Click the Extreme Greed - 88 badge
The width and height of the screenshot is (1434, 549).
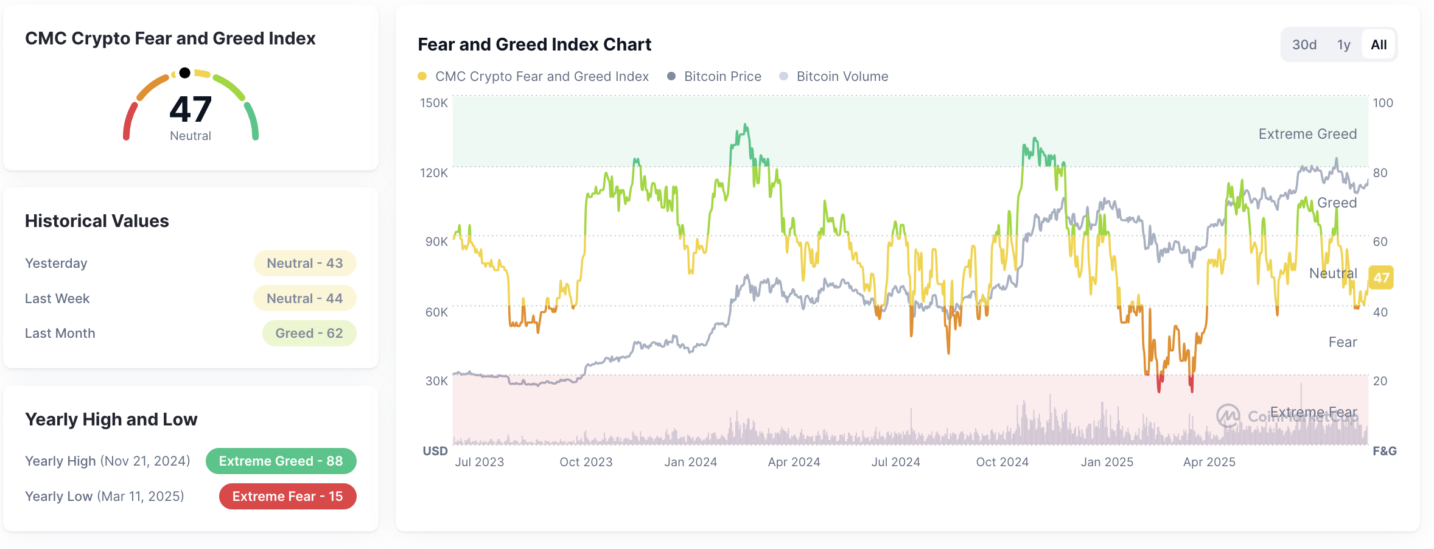281,461
